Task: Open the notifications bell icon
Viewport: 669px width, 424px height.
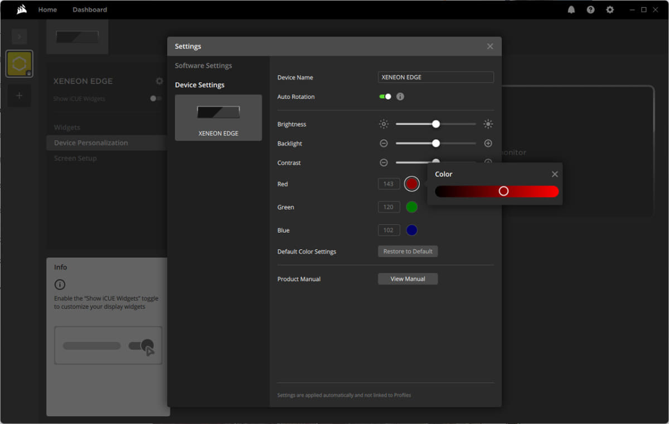Action: 571,9
